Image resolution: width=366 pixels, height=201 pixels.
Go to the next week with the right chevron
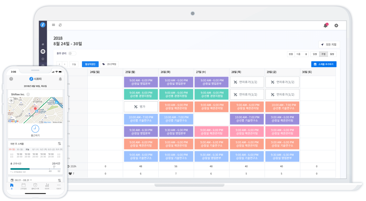pyautogui.click(x=65, y=64)
